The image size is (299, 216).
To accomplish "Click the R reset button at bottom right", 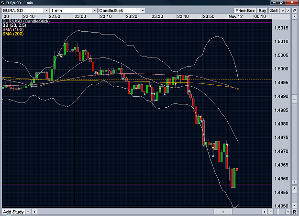I will tap(294, 212).
